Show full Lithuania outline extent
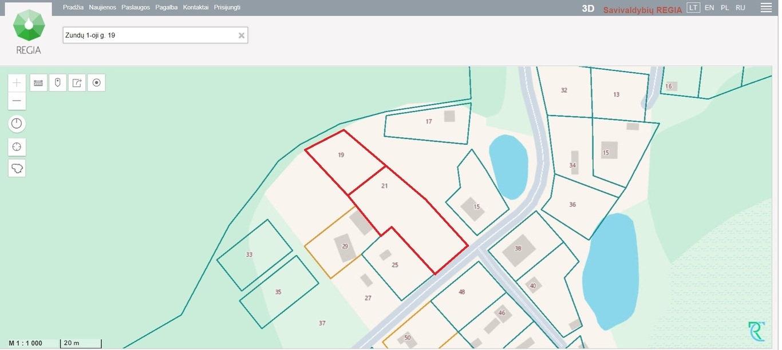Image resolution: width=782 pixels, height=350 pixels. 17,168
